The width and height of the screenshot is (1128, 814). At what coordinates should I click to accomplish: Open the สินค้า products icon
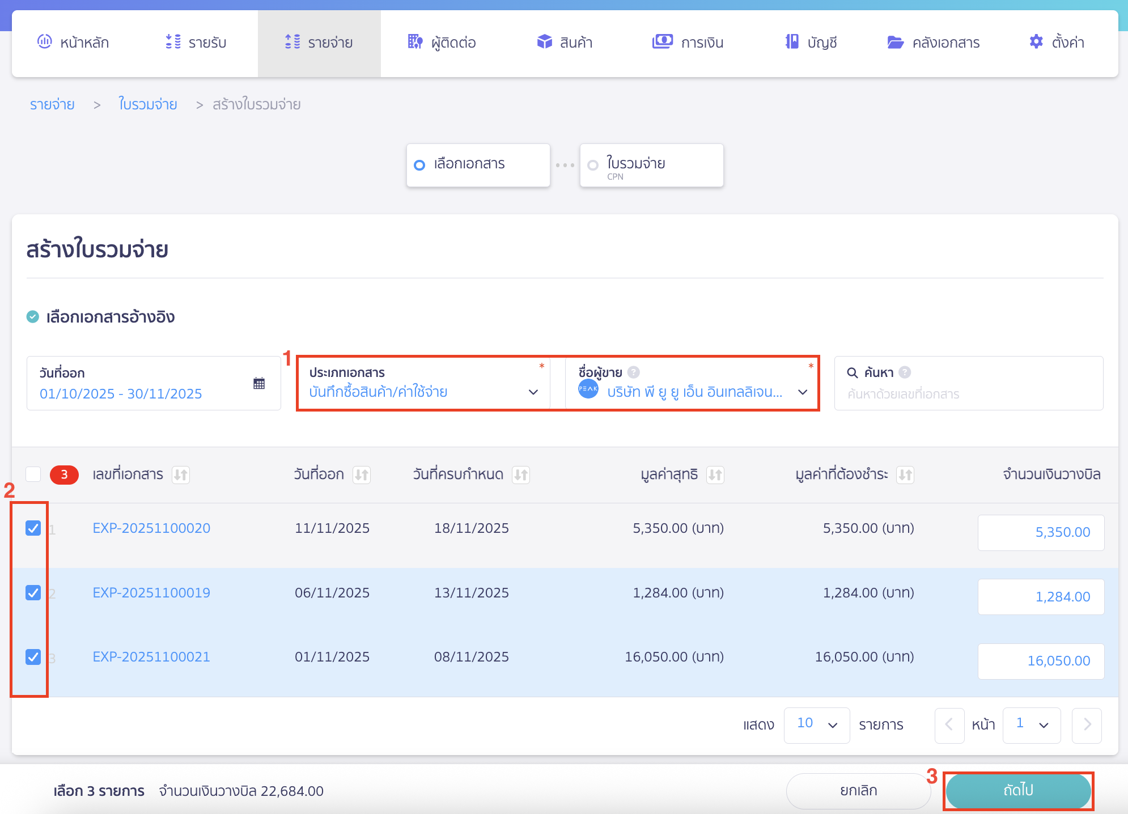(x=544, y=42)
